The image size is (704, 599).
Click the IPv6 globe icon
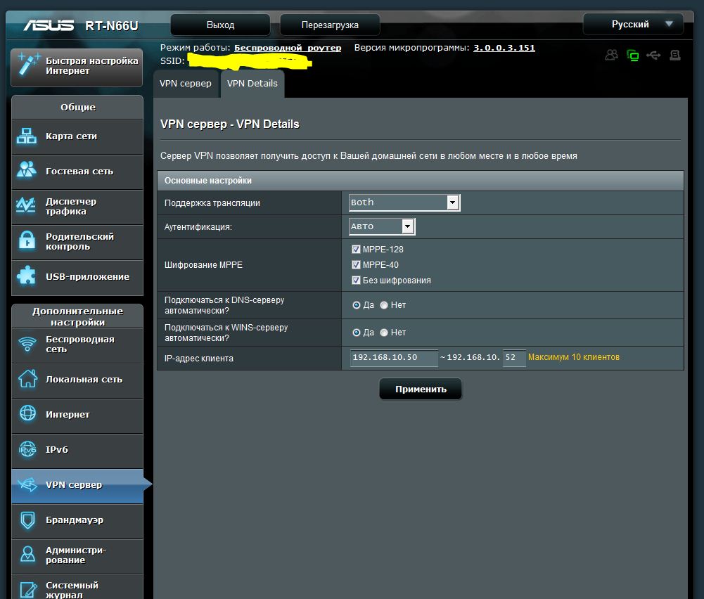[x=27, y=449]
